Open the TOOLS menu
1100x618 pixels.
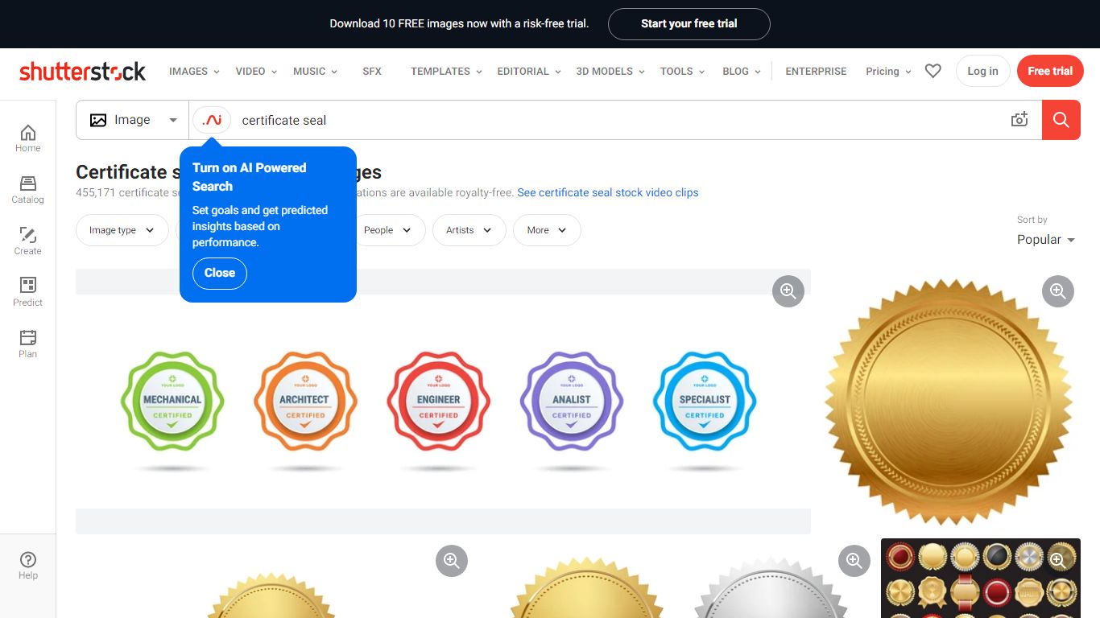tap(682, 71)
